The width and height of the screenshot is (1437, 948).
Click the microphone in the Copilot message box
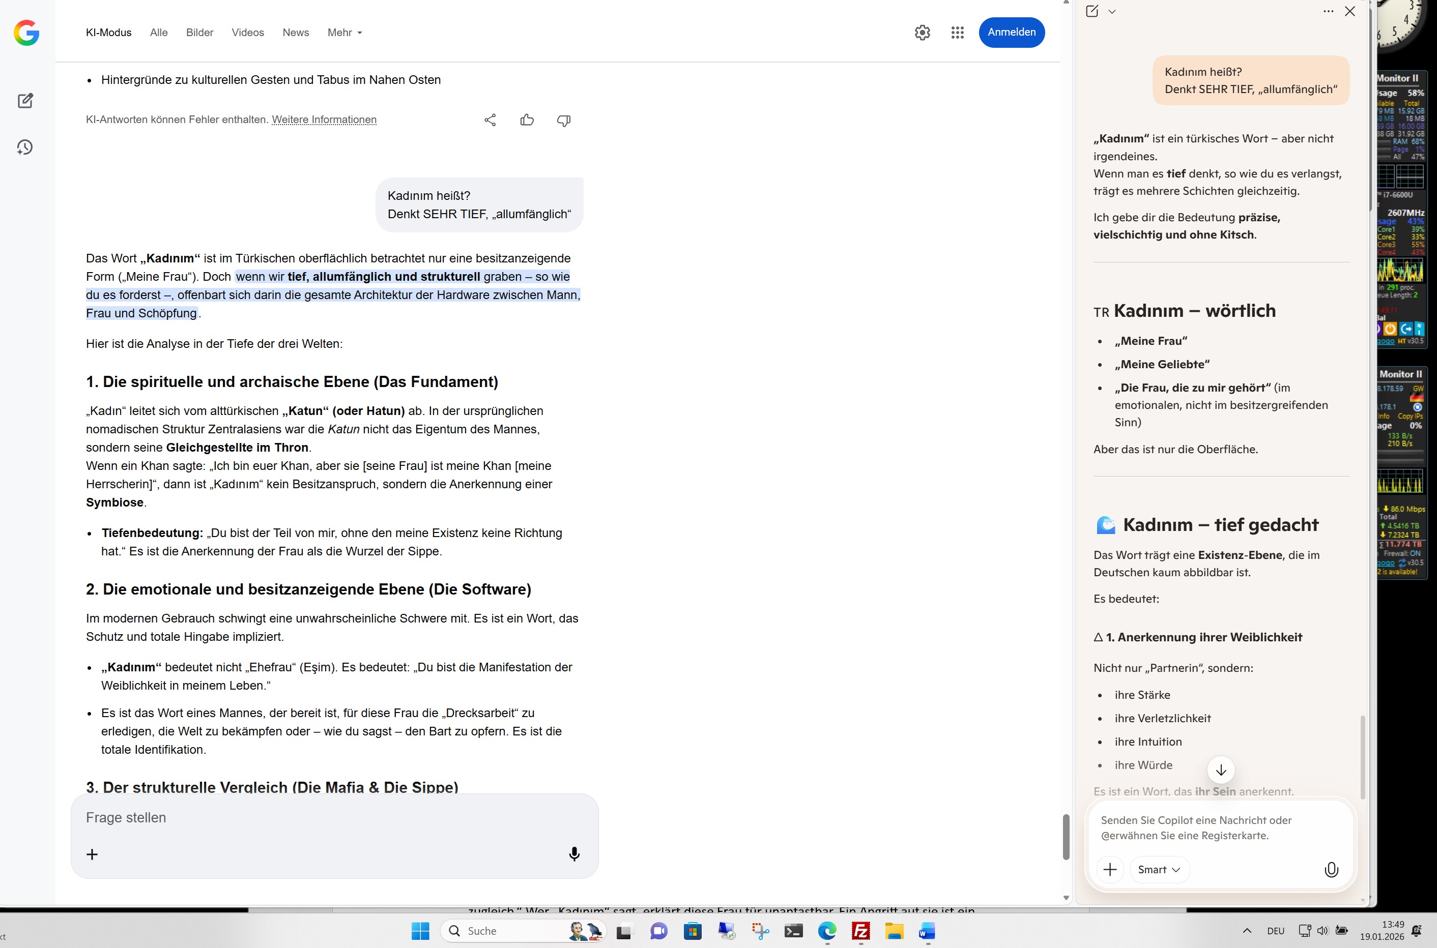tap(1331, 869)
